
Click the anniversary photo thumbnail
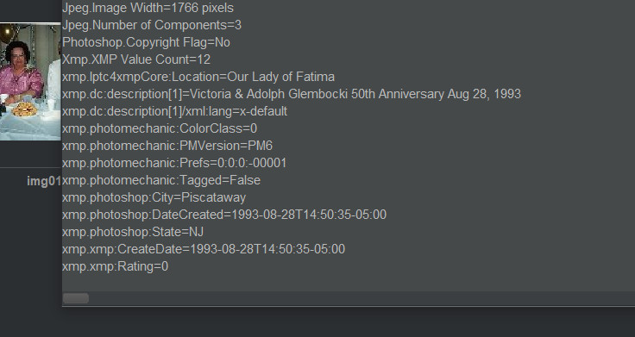[30, 82]
